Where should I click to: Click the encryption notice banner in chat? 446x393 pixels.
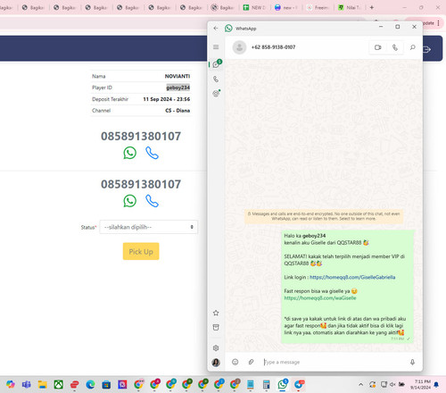point(324,216)
